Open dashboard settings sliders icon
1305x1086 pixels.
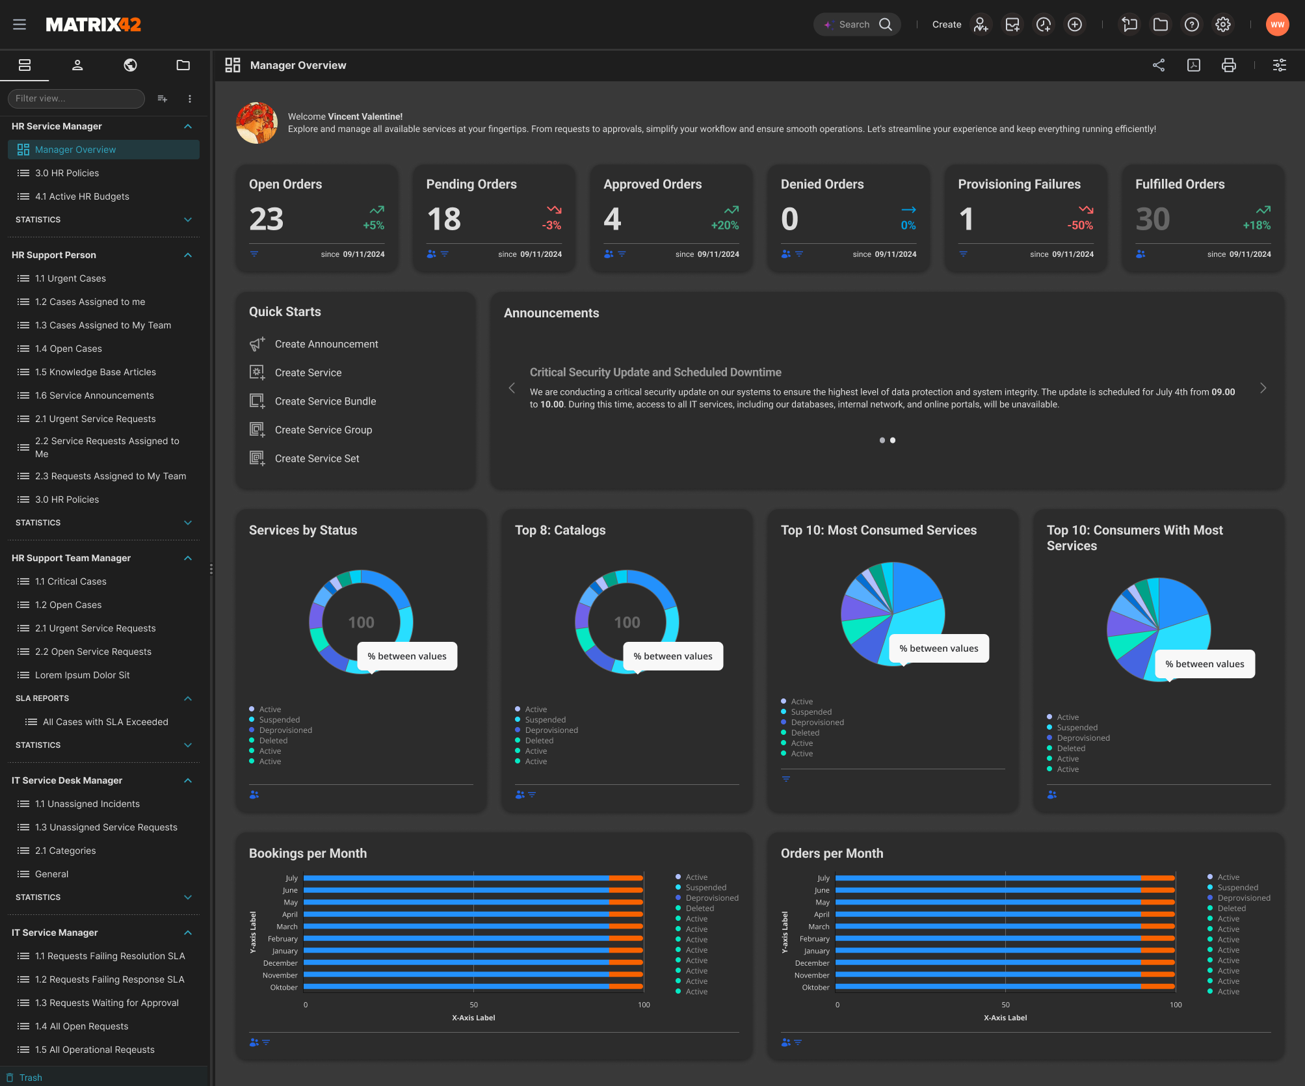[x=1280, y=65]
